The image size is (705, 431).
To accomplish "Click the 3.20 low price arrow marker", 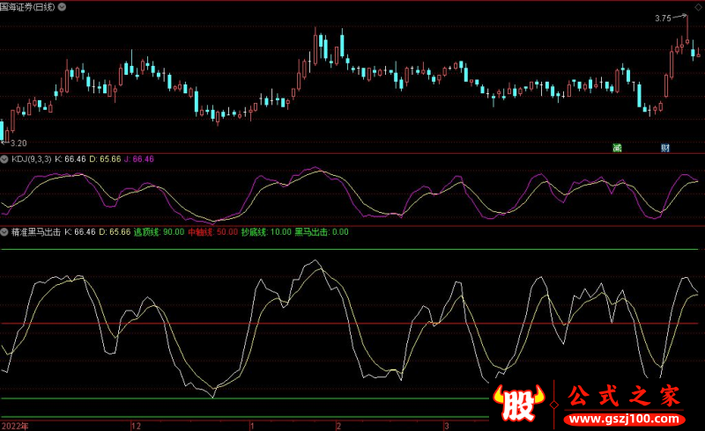I will pyautogui.click(x=15, y=142).
